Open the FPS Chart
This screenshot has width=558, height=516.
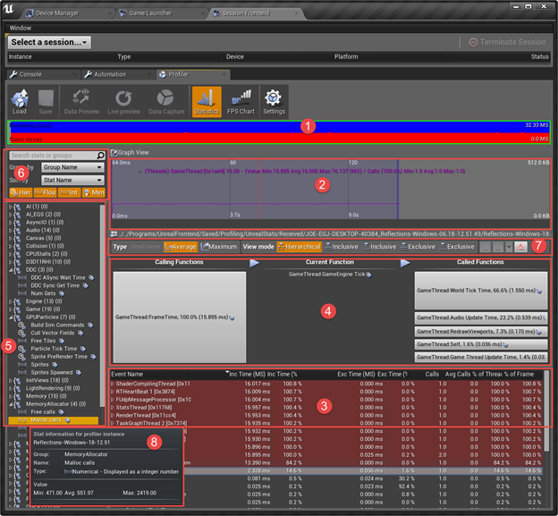[x=241, y=102]
